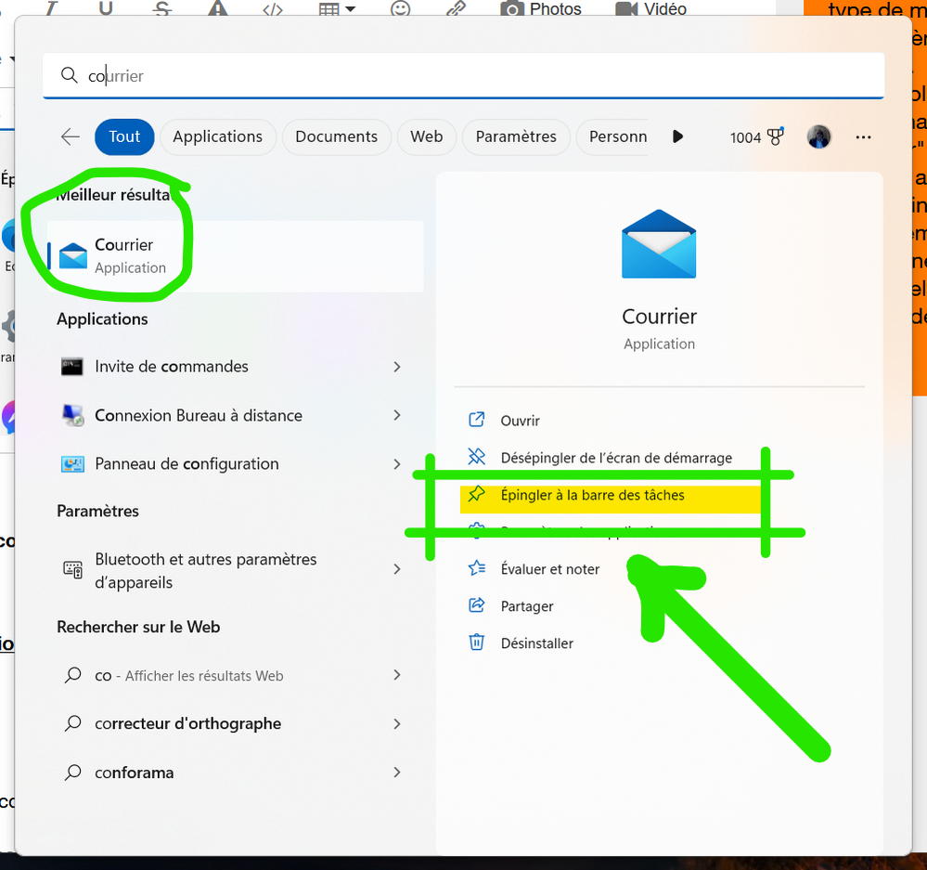Click Épingler à la barre des tâches
The height and width of the screenshot is (870, 927).
click(592, 495)
